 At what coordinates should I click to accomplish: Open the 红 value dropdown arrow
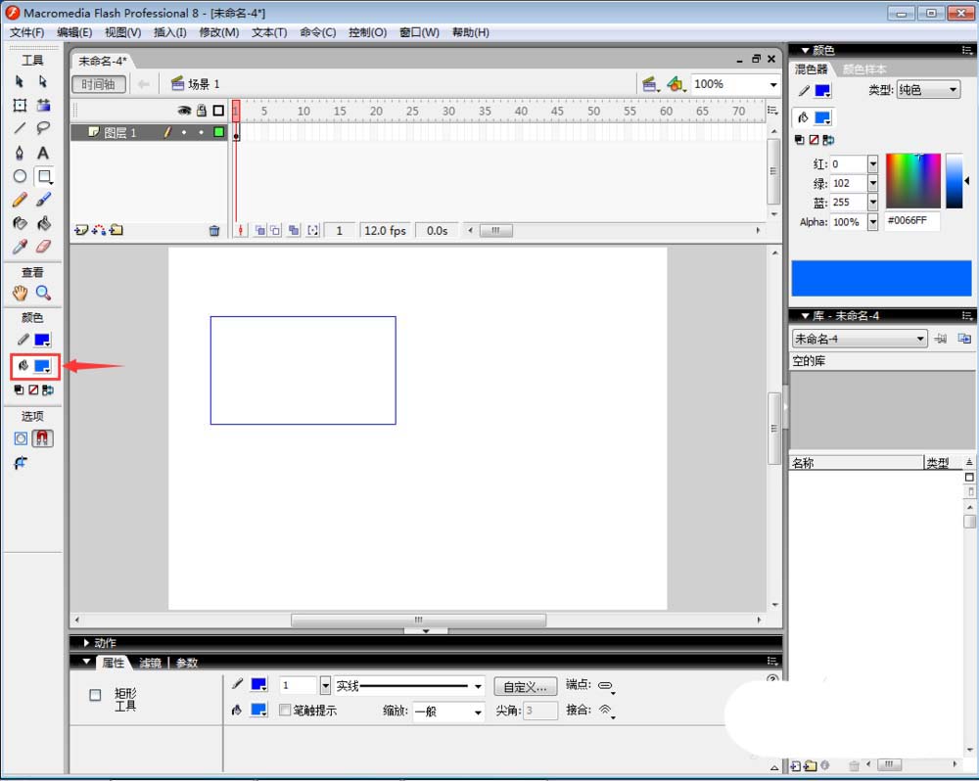coord(873,164)
